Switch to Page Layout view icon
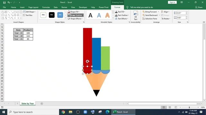Image resolution: width=206 pixels, height=115 pixels. click(170, 107)
